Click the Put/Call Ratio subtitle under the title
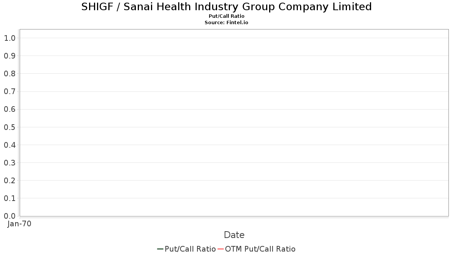Viewport: 453px width, 255px height. tap(226, 16)
